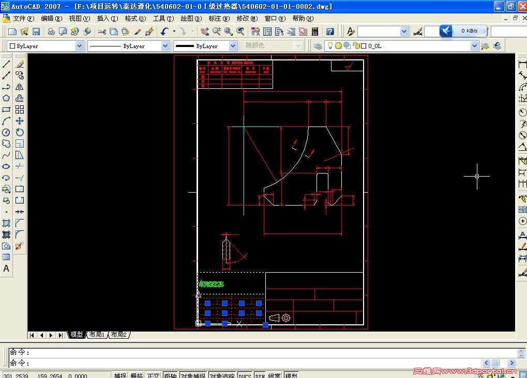This screenshot has width=527, height=378.
Task: Select the Trim tool
Action: pyautogui.click(x=20, y=166)
